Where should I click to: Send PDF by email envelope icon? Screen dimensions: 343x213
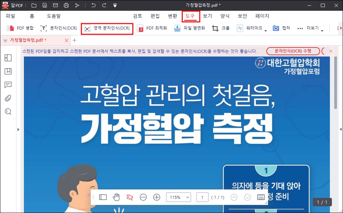pyautogui.click(x=55, y=5)
